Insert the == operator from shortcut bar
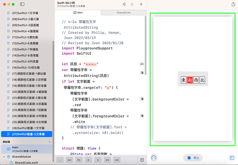This screenshot has height=165, width=238. click(x=70, y=160)
